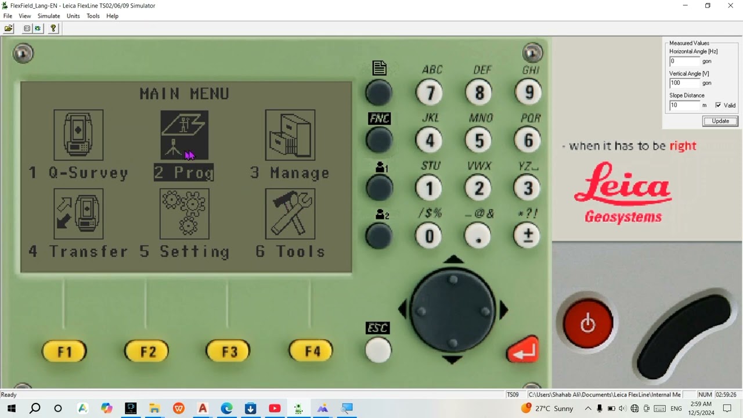The height and width of the screenshot is (418, 743).
Task: Open taskbar search magnifier
Action: click(x=35, y=408)
